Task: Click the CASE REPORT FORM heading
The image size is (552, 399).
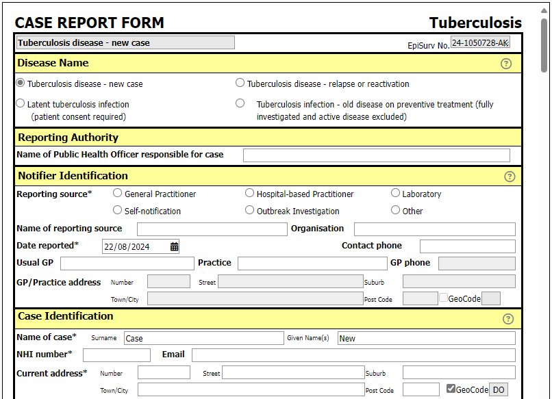Action: [x=90, y=23]
